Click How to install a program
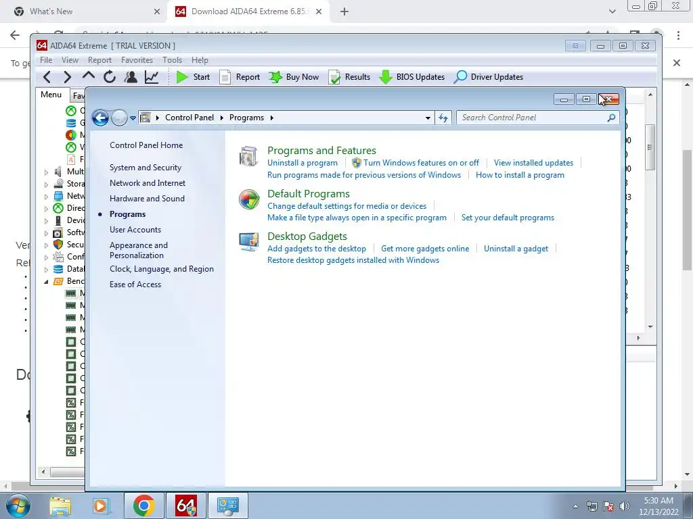The width and height of the screenshot is (693, 519). tap(520, 175)
